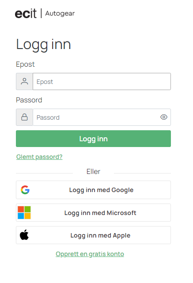193x283 pixels.
Task: Click the Google G logo icon
Action: (x=25, y=190)
